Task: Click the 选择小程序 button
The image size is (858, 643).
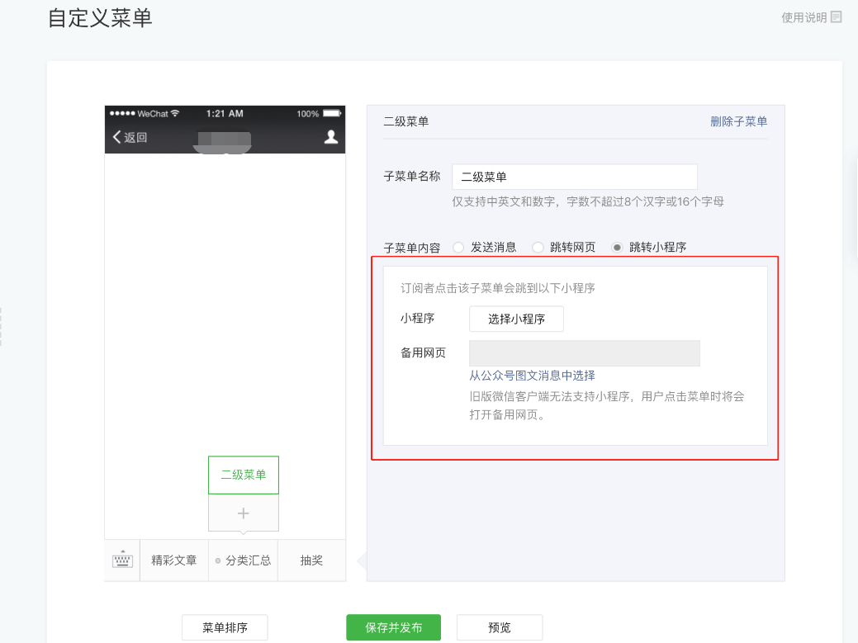Action: pos(516,319)
